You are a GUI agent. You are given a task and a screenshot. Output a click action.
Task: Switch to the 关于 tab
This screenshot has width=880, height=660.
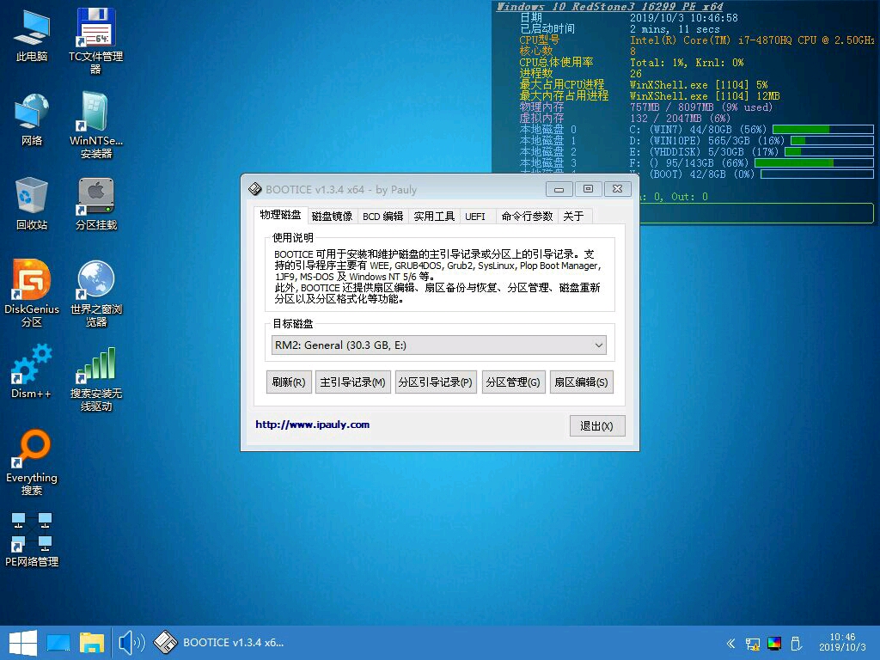573,216
